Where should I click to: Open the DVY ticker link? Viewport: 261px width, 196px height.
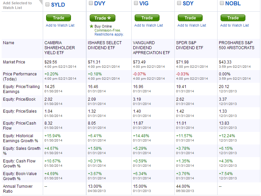(x=100, y=3)
